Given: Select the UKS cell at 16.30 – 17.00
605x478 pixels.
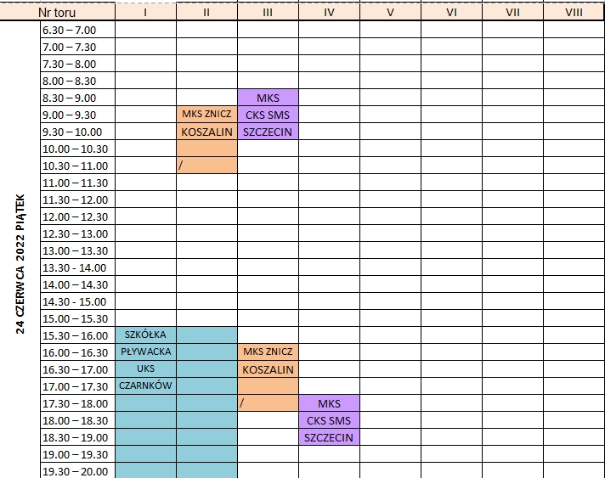Looking at the screenshot, I should [x=145, y=369].
